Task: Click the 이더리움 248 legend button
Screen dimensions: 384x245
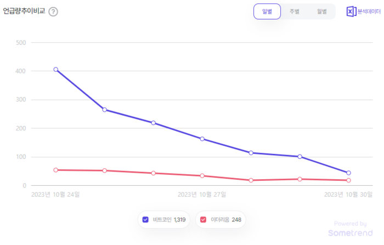Action: 221,220
